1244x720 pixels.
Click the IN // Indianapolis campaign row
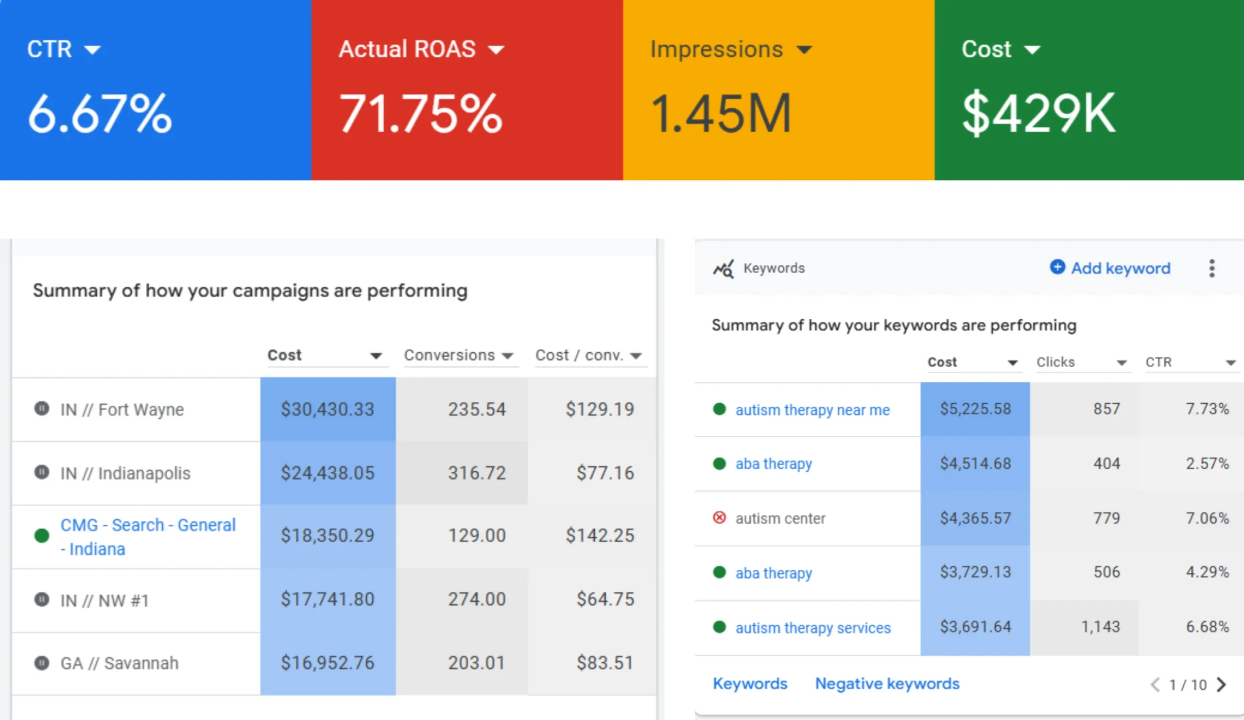tap(125, 473)
